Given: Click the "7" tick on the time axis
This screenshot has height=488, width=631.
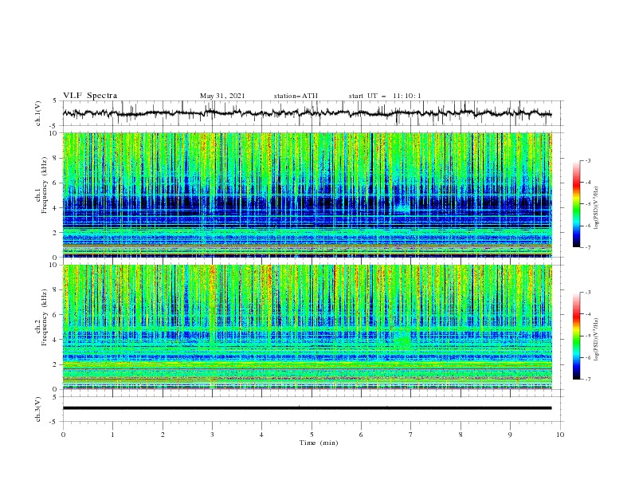Looking at the screenshot, I should click(411, 435).
